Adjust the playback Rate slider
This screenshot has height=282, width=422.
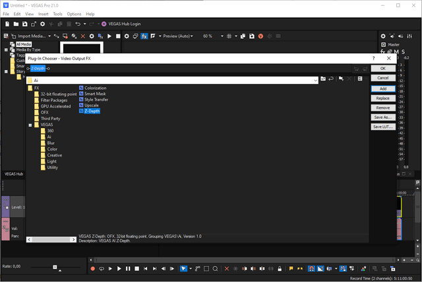point(55,267)
